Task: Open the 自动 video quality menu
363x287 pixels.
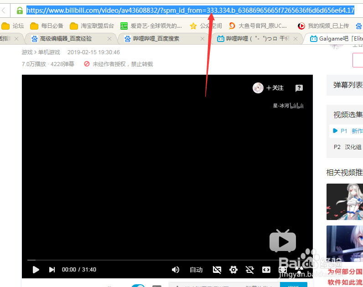Action: click(196, 270)
